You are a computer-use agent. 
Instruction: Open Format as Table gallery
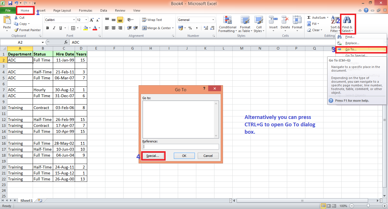pos(245,24)
